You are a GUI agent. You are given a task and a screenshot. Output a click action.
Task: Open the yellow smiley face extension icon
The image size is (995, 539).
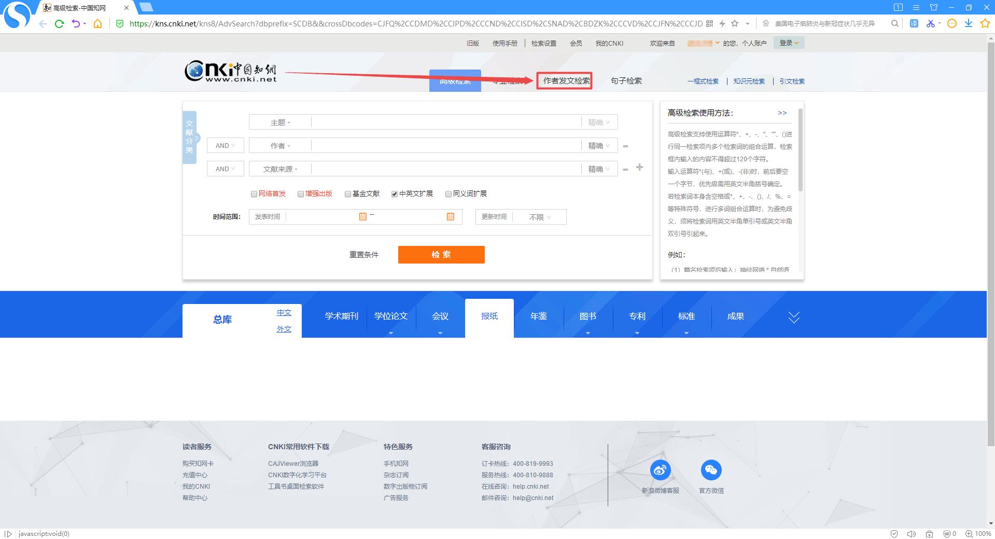(951, 23)
